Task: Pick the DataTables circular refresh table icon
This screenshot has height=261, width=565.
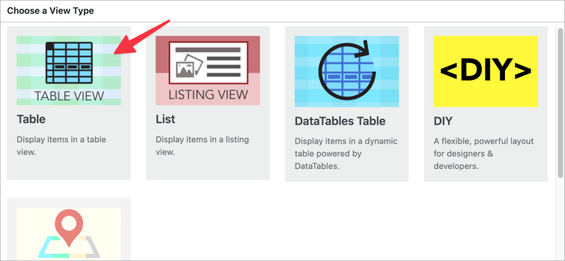Action: (x=347, y=71)
